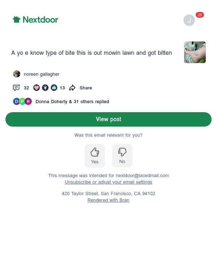The height and width of the screenshot is (277, 217).
Task: Click the red 25 notification badge
Action: pyautogui.click(x=200, y=15)
